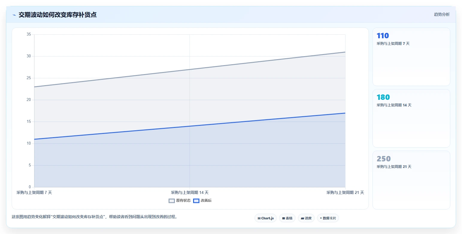
Task: Click the chart title 交期波动如何改变库存补货点
Action: [57, 15]
